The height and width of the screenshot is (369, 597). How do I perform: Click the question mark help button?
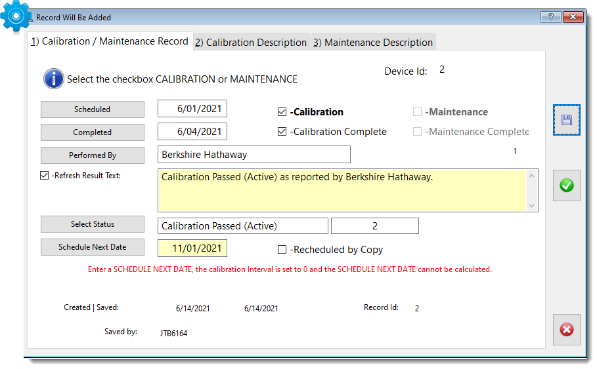point(551,17)
